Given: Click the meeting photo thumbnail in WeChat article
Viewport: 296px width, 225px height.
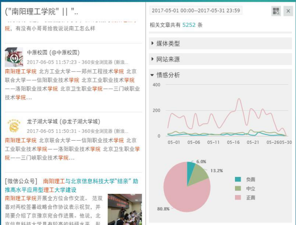Looking at the screenshot, I should click(x=125, y=209).
